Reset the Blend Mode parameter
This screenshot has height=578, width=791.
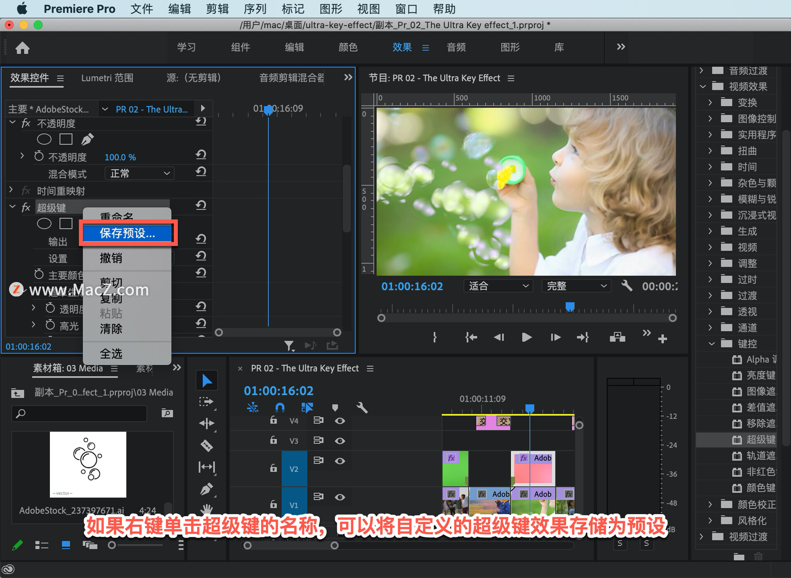point(201,171)
